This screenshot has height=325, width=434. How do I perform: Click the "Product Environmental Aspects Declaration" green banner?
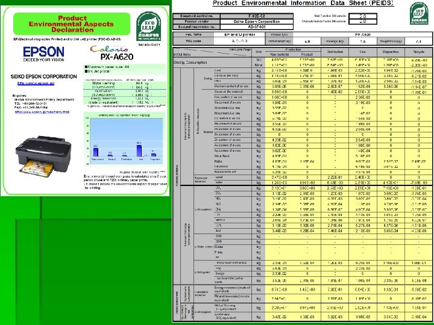(x=72, y=23)
